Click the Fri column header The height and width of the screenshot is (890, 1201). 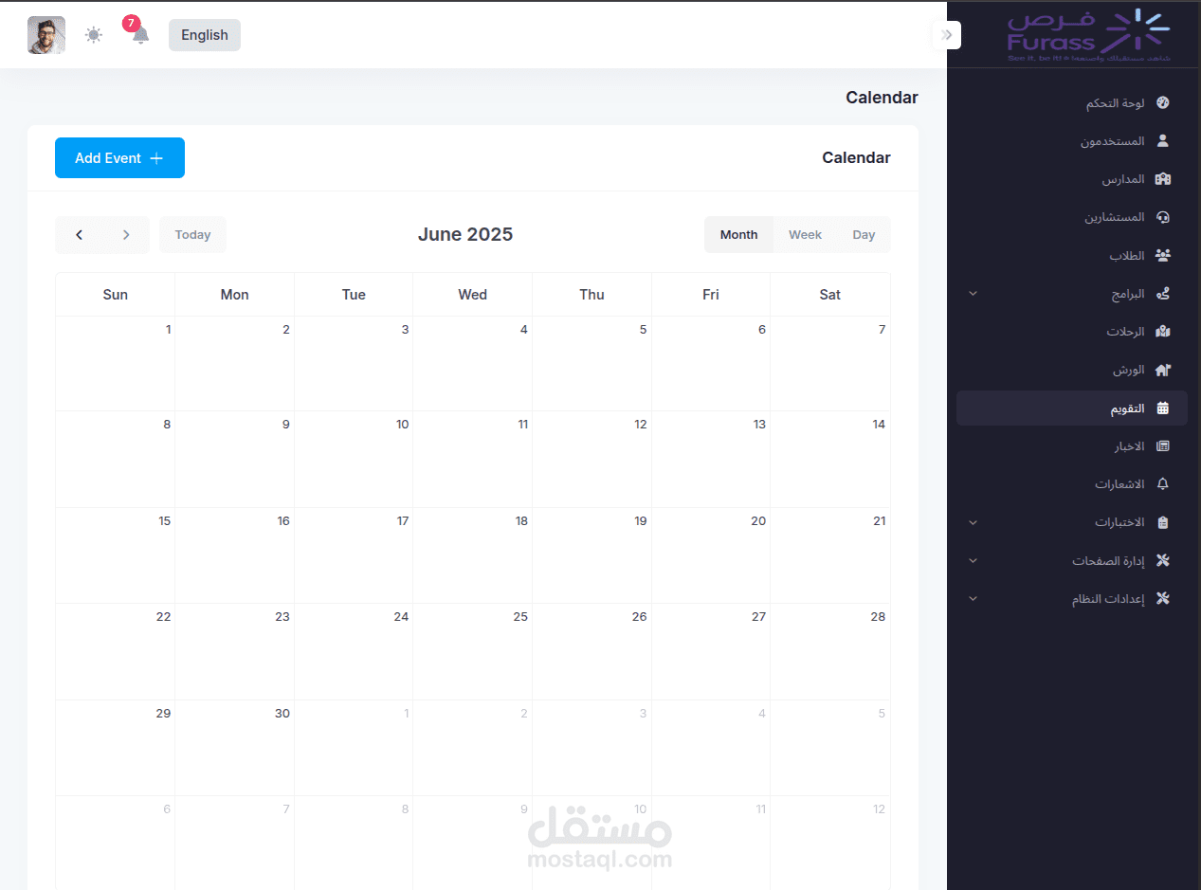[x=711, y=295]
